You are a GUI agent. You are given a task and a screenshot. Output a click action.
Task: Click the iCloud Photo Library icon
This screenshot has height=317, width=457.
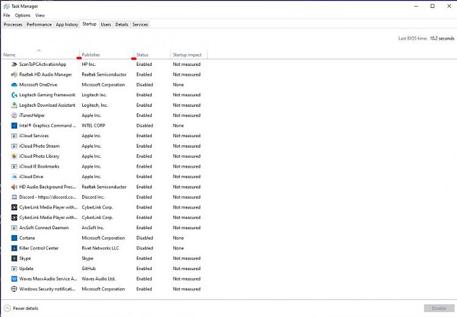14,156
